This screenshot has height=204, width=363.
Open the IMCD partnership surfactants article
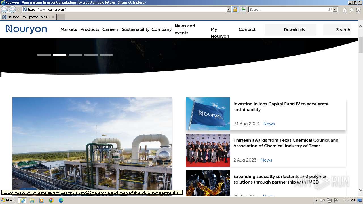[280, 179]
